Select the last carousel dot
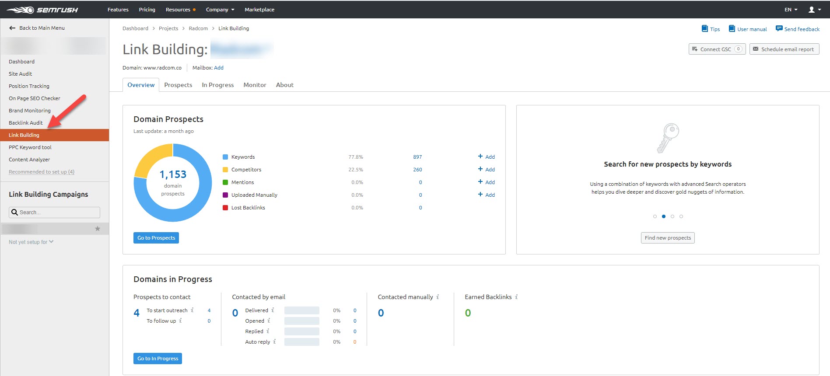830x376 pixels. click(x=681, y=216)
